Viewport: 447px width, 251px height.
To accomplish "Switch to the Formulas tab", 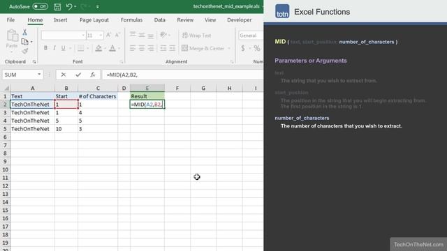I will pos(131,20).
